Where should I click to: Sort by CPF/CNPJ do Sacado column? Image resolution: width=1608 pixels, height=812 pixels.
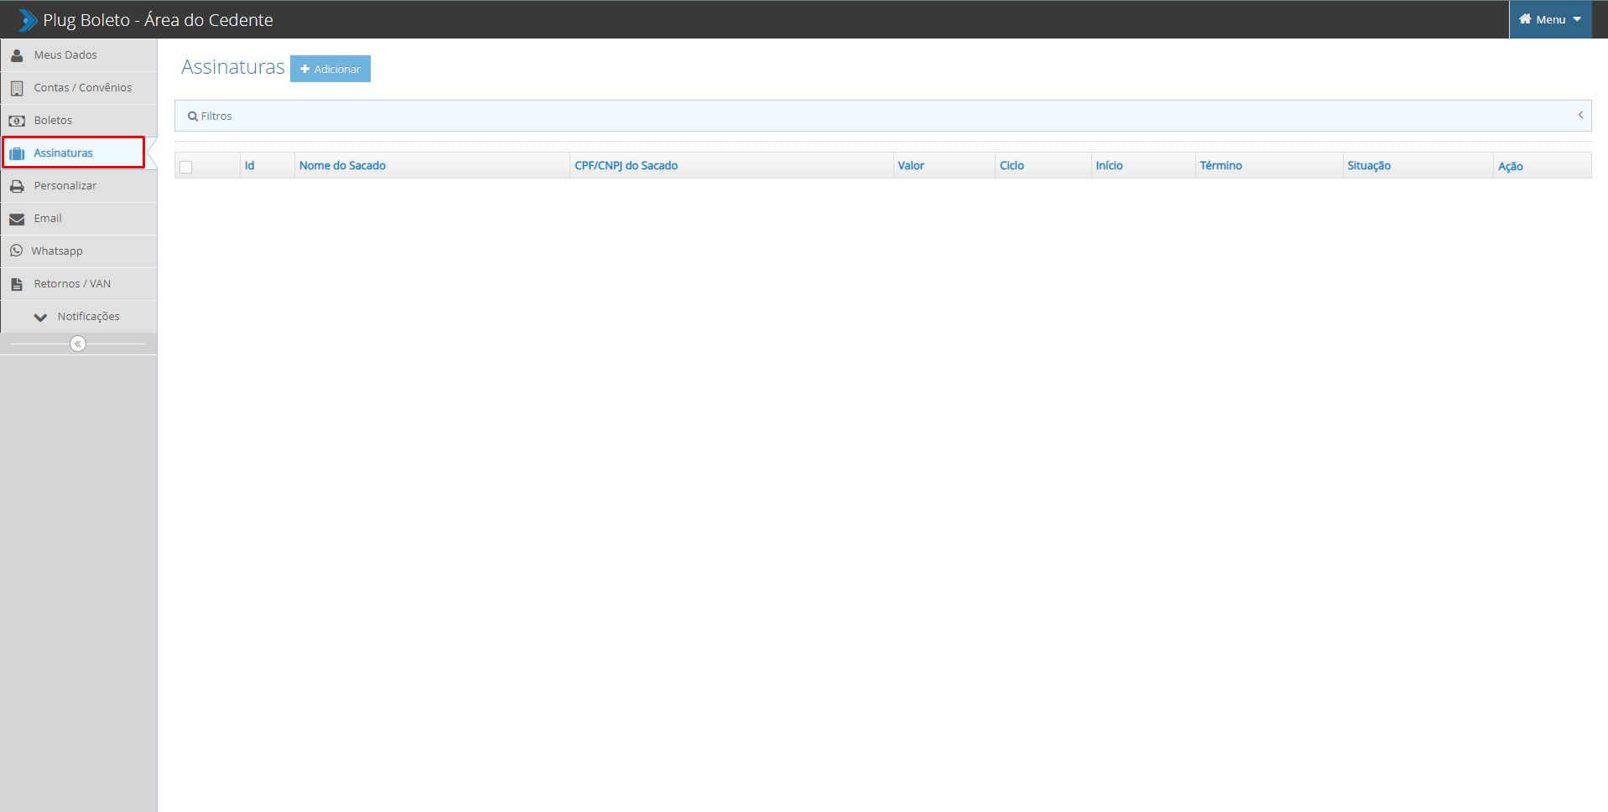[626, 165]
